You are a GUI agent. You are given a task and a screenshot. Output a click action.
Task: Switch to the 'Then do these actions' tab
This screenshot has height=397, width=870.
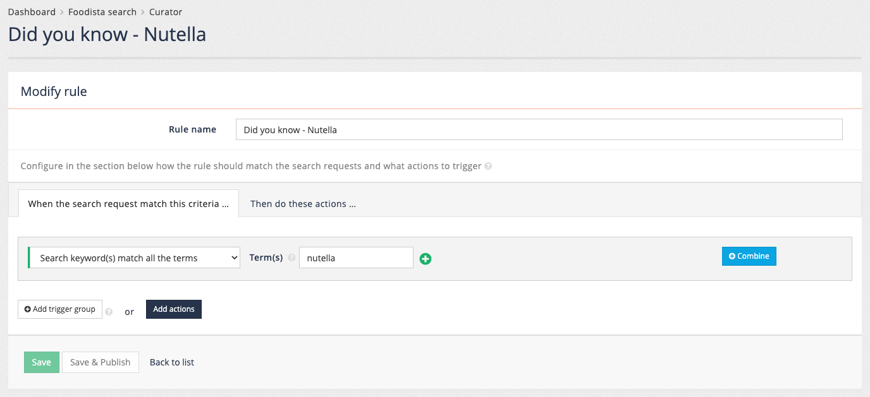click(x=302, y=203)
